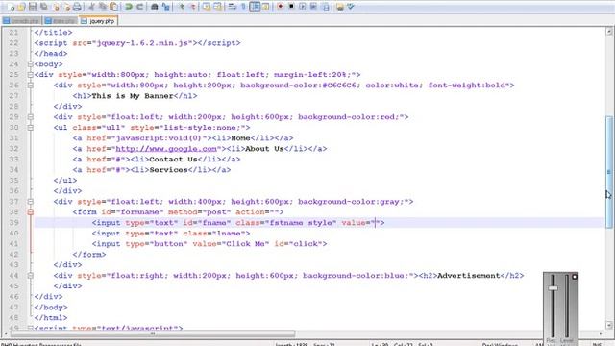Viewport: 615px width, 346px height.
Task: Start macro recording with the red dot icon
Action: coord(280,7)
